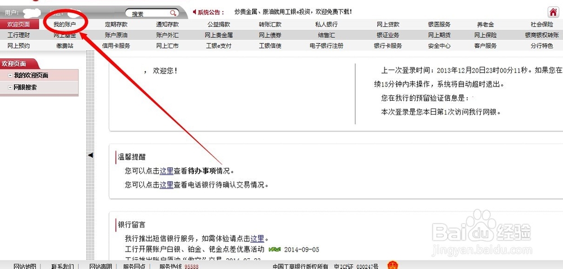Select the 网上汇市 menu item
This screenshot has width=563, height=269.
[167, 46]
